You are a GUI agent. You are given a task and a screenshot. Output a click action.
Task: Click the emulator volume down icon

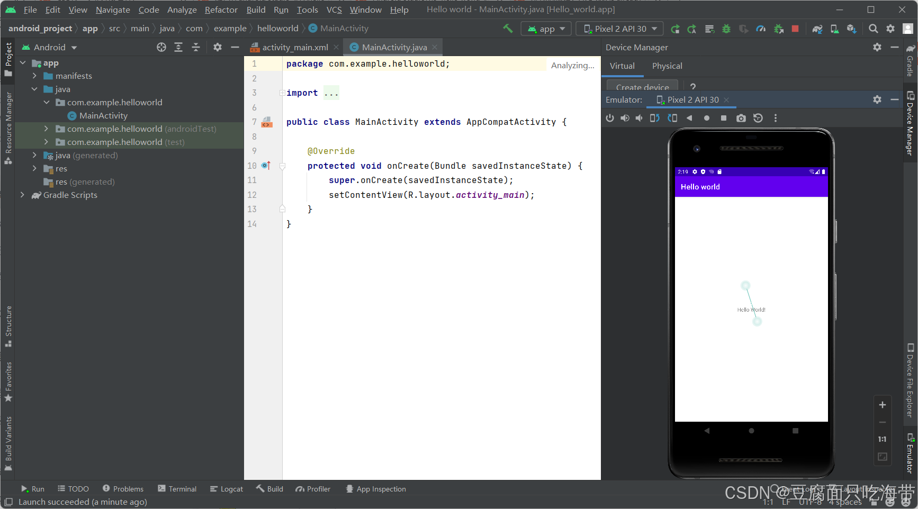[x=639, y=118]
